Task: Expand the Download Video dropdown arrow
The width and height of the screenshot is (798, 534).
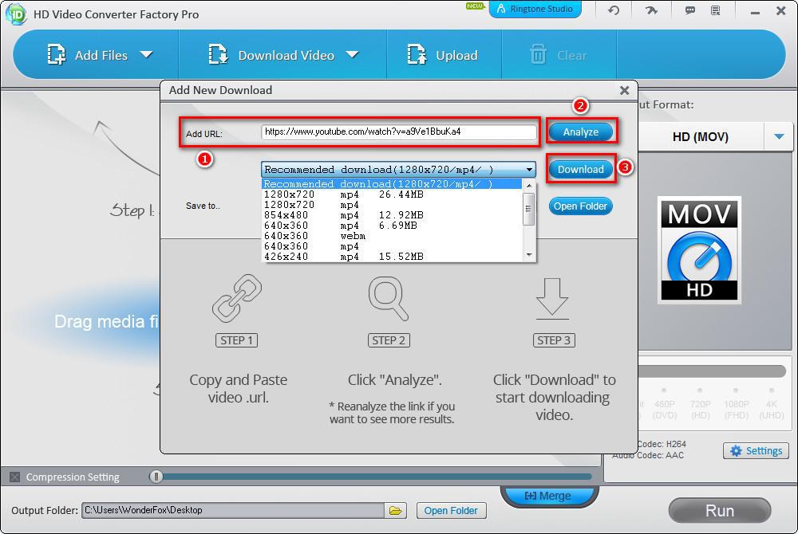Action: coord(353,55)
